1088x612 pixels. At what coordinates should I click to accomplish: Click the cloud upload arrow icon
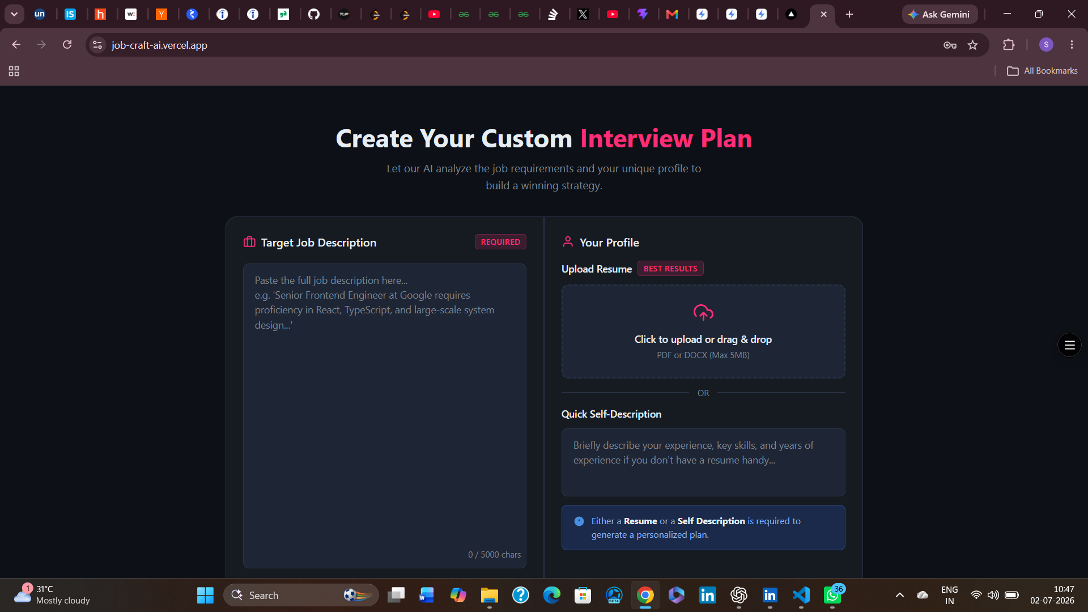coord(703,312)
